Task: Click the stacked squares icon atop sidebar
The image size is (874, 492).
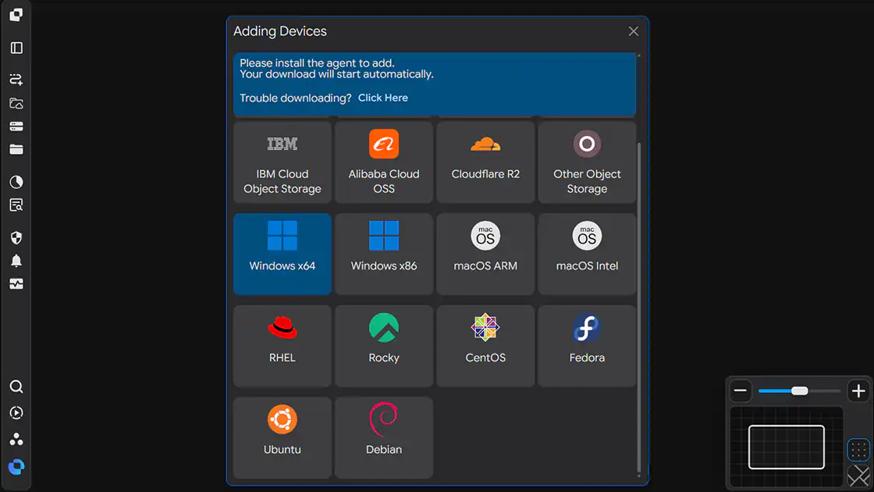Action: click(x=16, y=15)
